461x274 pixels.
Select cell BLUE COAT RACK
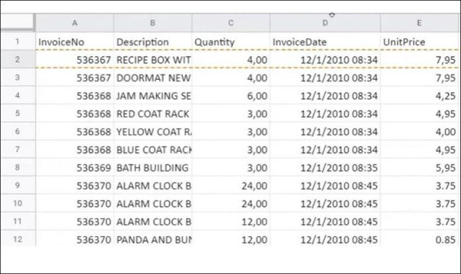[x=153, y=149]
